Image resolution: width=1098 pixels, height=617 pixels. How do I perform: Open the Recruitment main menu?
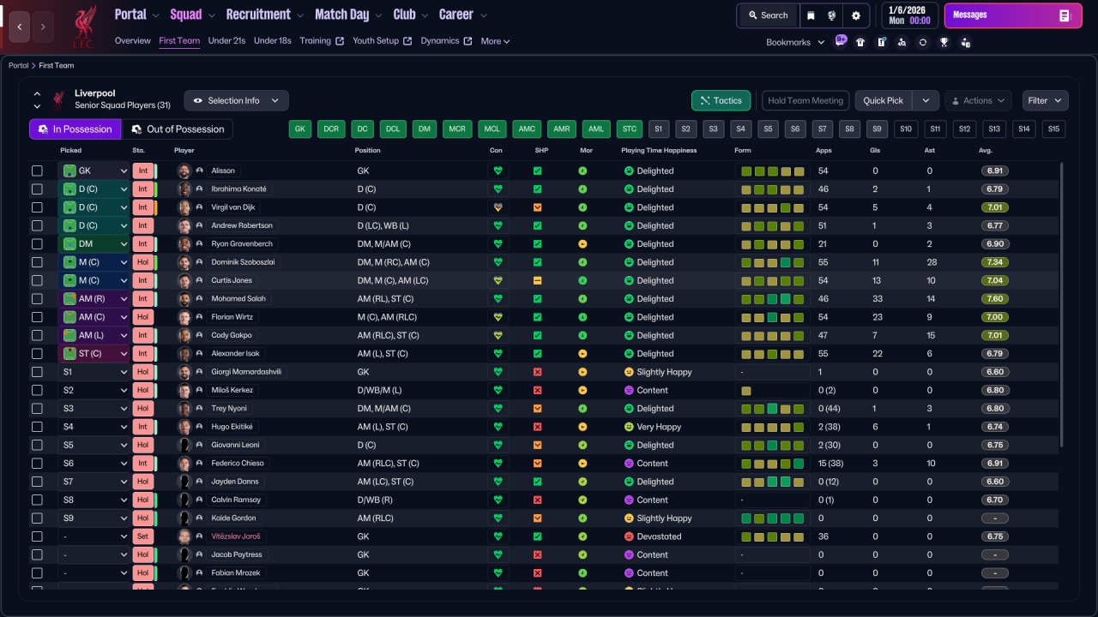point(265,15)
